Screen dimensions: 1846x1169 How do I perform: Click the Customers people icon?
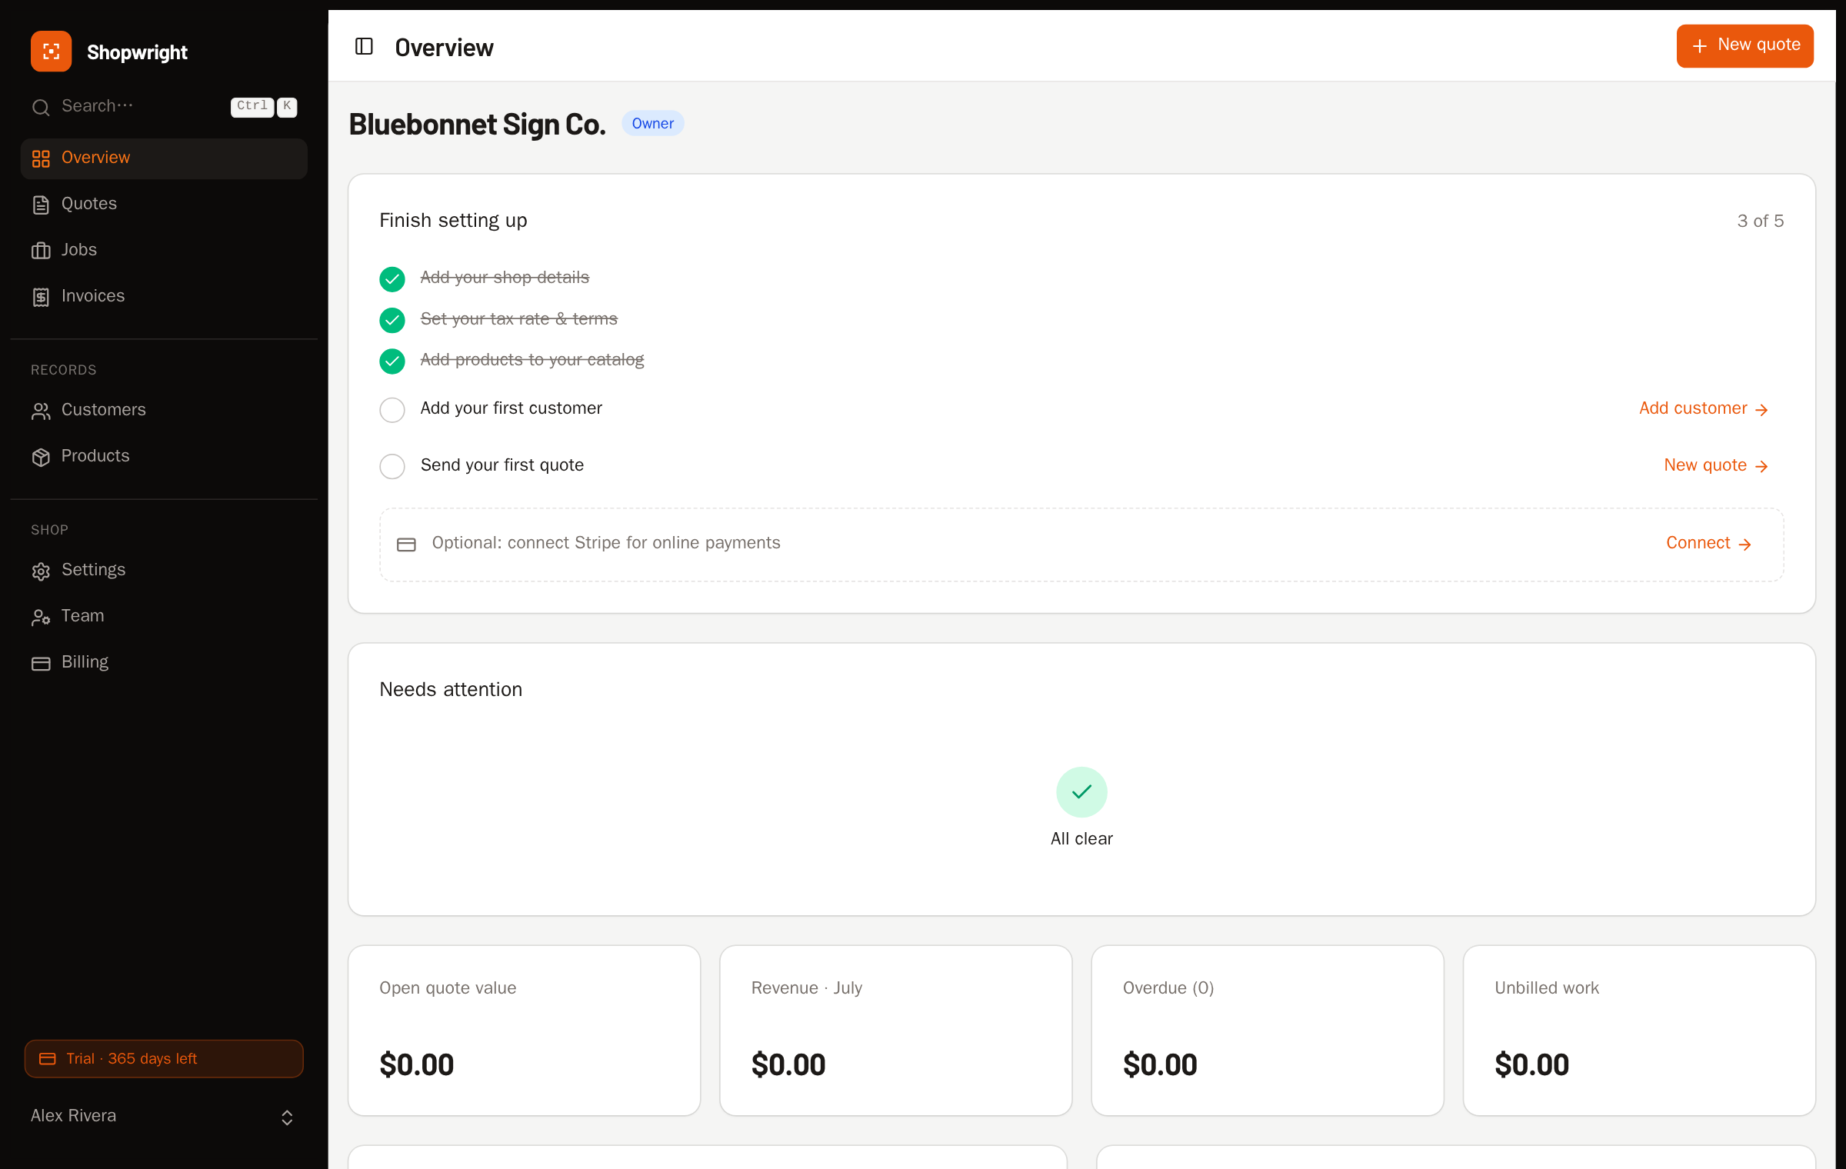41,411
